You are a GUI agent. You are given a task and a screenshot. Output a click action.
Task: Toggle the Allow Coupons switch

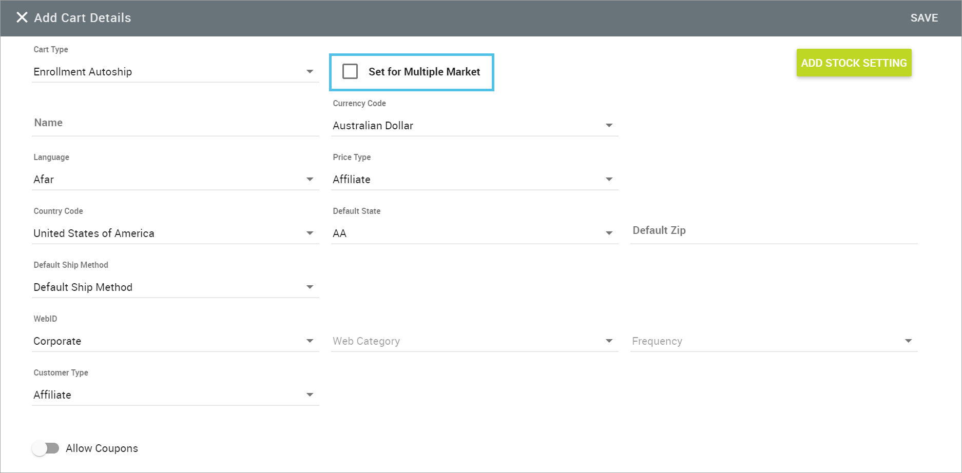point(46,448)
